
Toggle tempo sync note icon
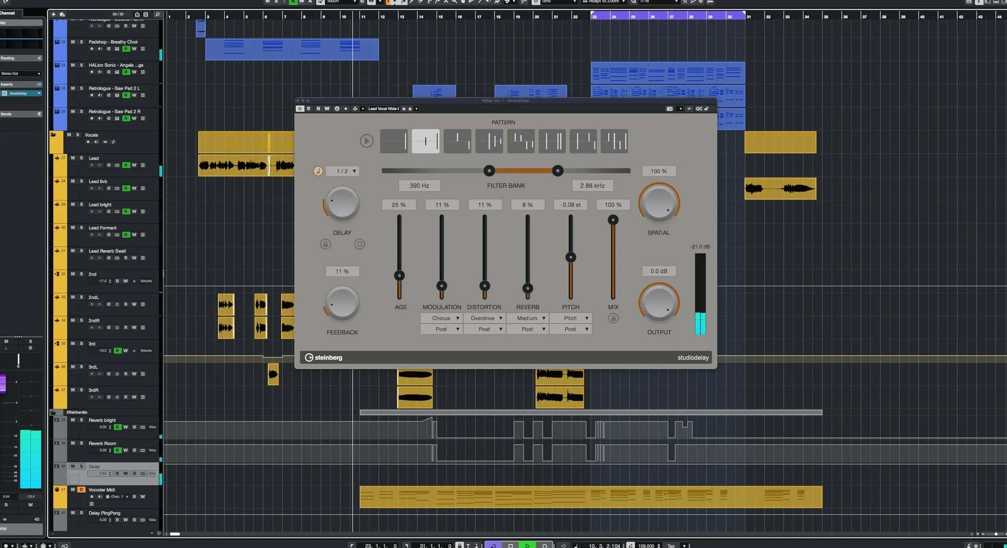pos(318,171)
